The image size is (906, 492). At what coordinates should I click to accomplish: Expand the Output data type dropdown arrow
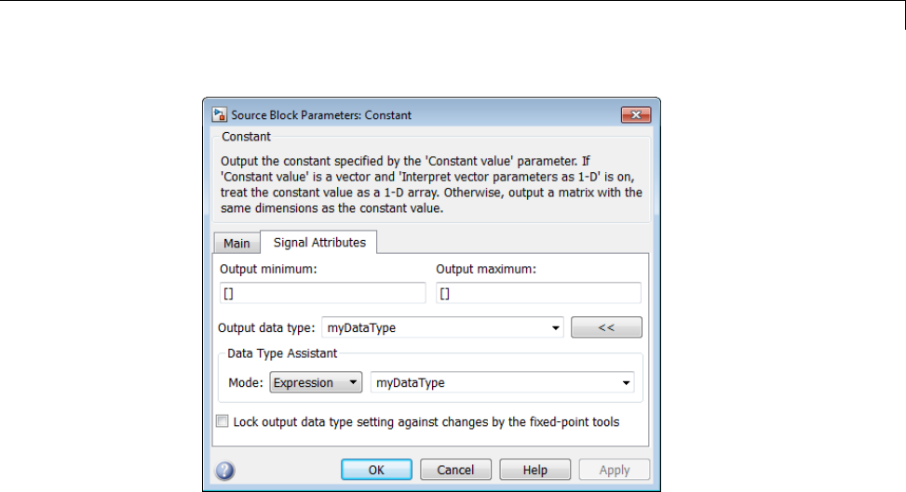(x=557, y=328)
